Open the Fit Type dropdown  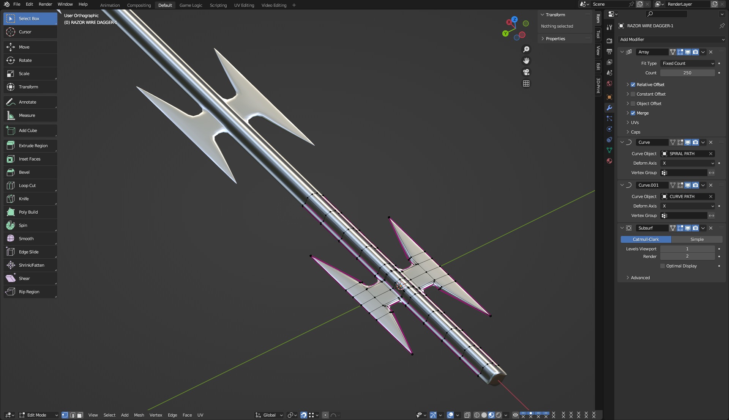click(688, 63)
